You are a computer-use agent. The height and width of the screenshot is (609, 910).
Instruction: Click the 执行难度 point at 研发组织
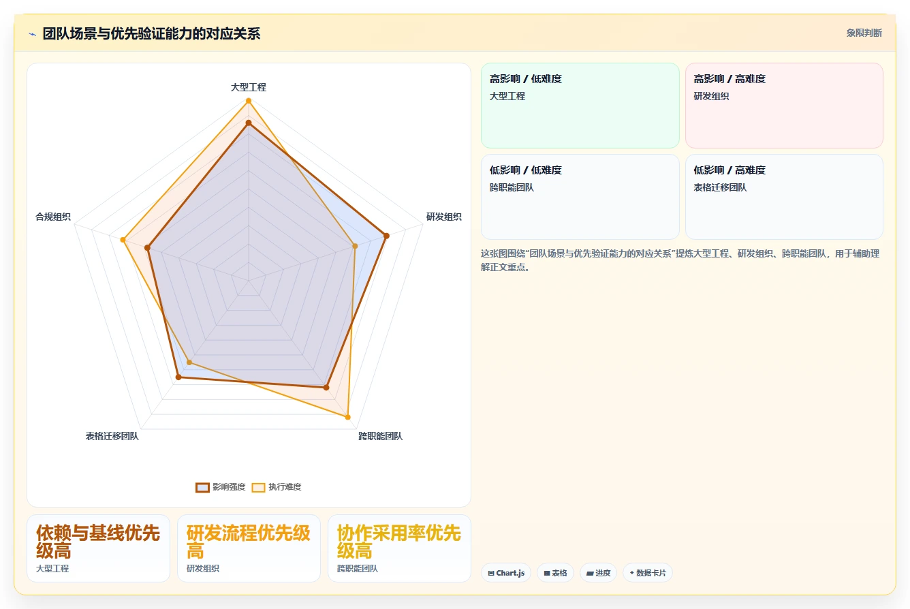355,246
